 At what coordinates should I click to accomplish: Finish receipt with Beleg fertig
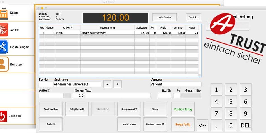coord(183,124)
